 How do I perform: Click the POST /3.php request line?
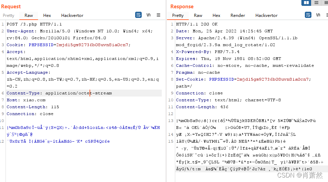(34, 24)
